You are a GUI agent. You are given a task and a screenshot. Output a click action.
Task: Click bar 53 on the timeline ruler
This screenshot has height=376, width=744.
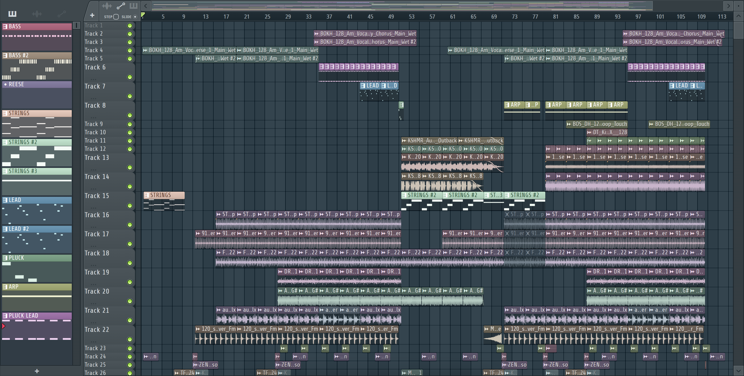click(x=412, y=17)
